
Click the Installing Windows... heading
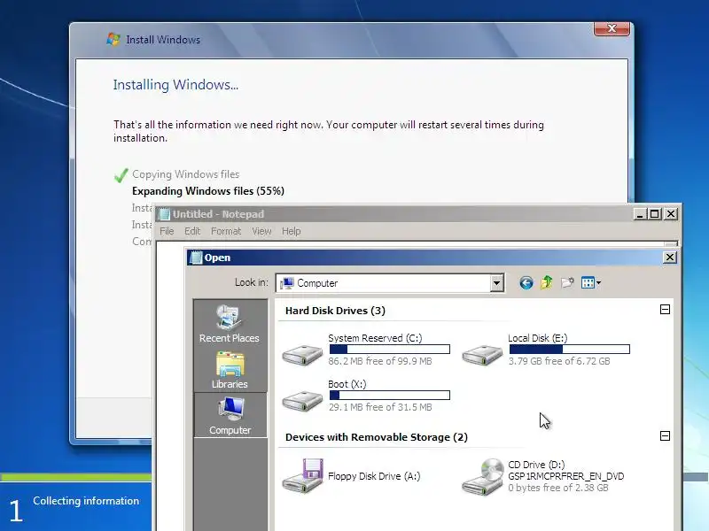[175, 85]
